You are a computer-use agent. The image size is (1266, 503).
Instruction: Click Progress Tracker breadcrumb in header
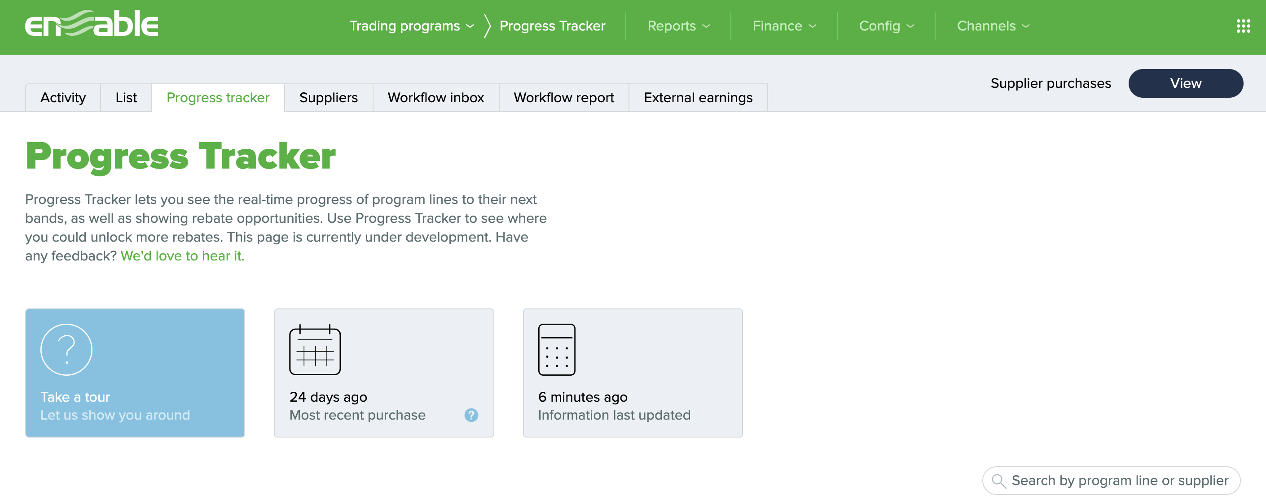point(552,26)
